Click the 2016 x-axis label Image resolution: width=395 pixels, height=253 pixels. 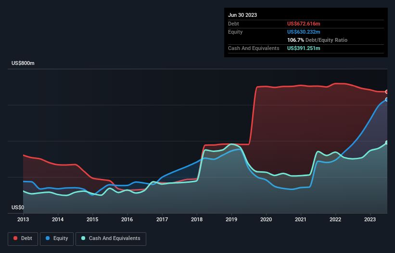[x=127, y=219]
